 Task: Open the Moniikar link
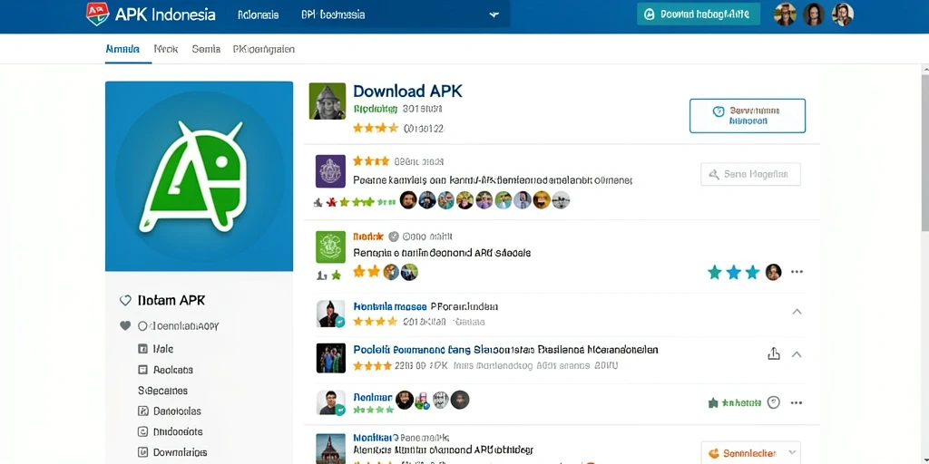[x=375, y=439]
